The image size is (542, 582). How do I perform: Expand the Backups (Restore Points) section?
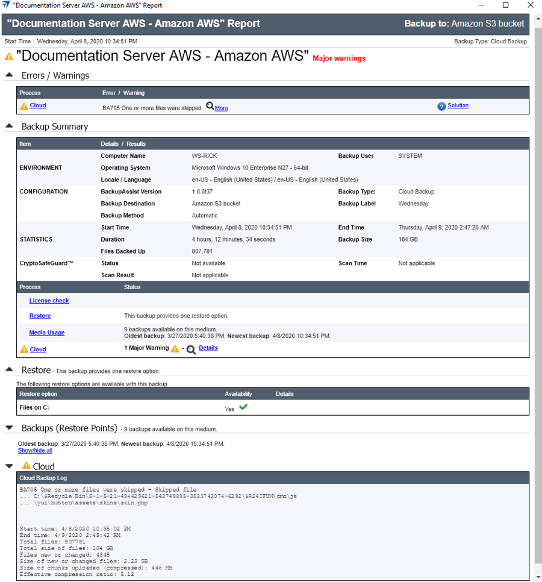point(9,428)
